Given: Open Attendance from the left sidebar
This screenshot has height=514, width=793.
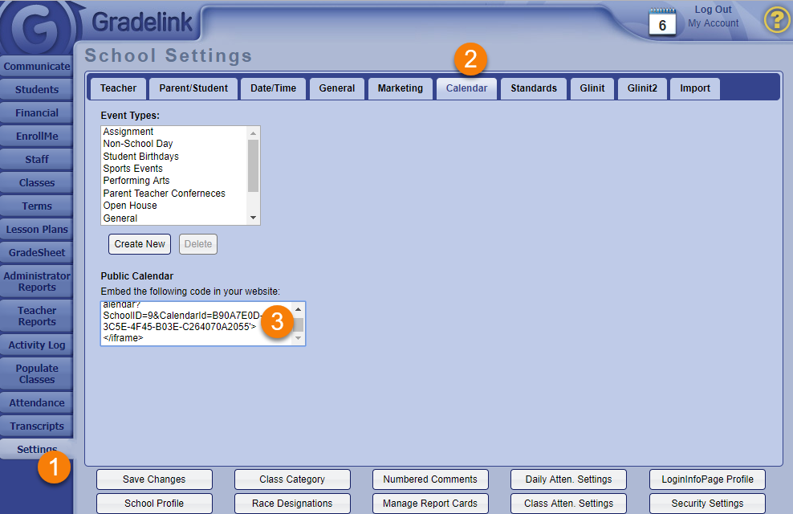Looking at the screenshot, I should click(37, 403).
